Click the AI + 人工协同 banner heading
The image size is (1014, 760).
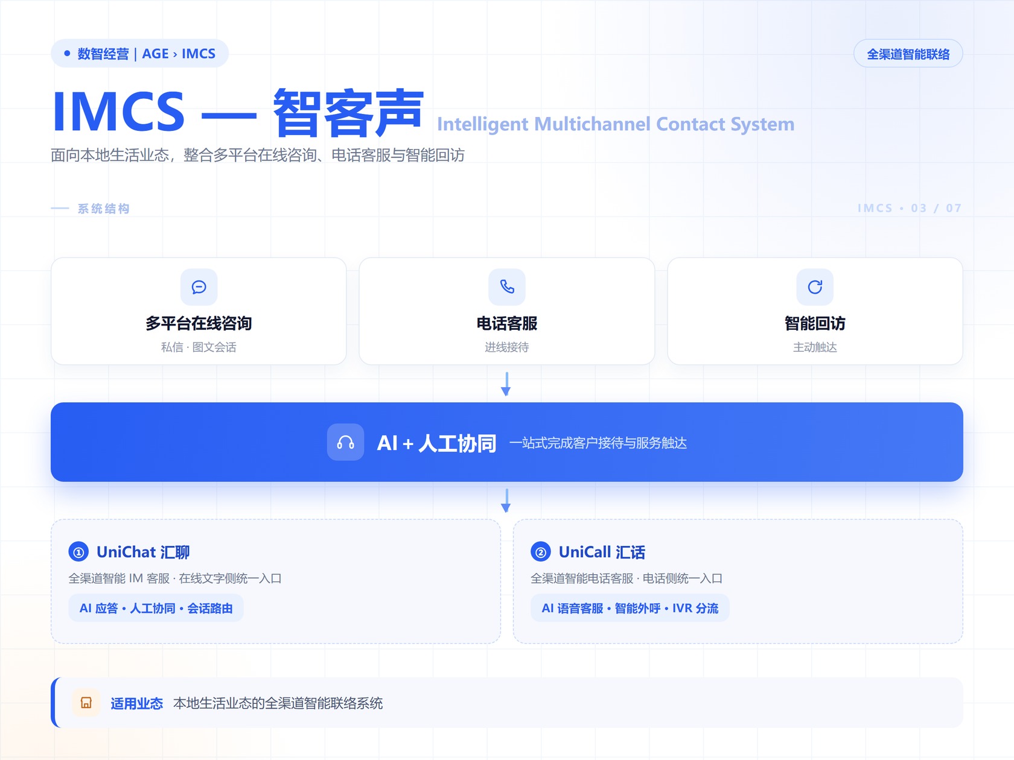click(x=436, y=443)
